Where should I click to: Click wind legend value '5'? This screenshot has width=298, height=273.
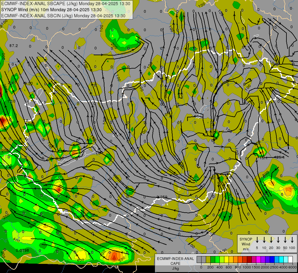tap(257, 248)
